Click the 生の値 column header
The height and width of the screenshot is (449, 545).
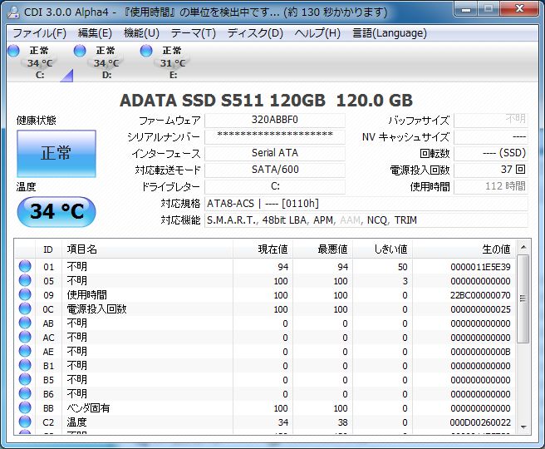pyautogui.click(x=464, y=249)
